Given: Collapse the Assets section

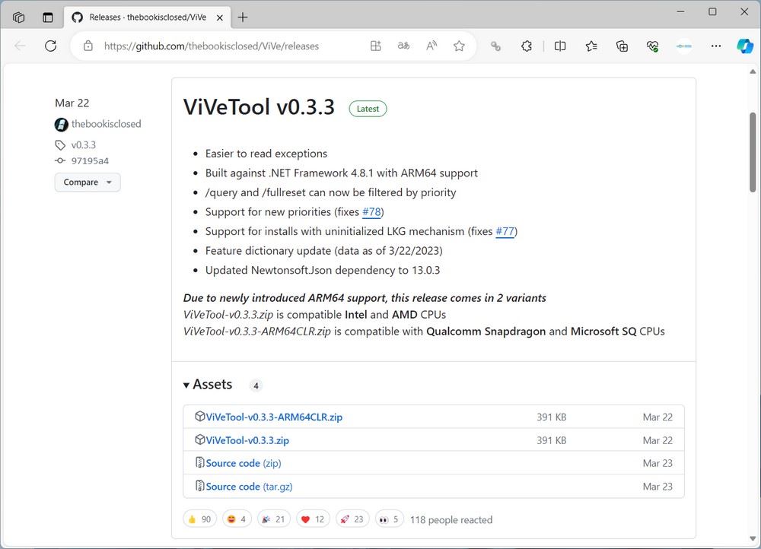Looking at the screenshot, I should (208, 385).
